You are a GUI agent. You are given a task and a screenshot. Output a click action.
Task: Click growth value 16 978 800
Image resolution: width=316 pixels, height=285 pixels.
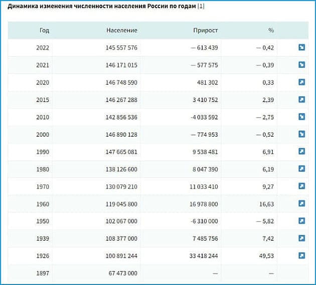[x=204, y=204]
